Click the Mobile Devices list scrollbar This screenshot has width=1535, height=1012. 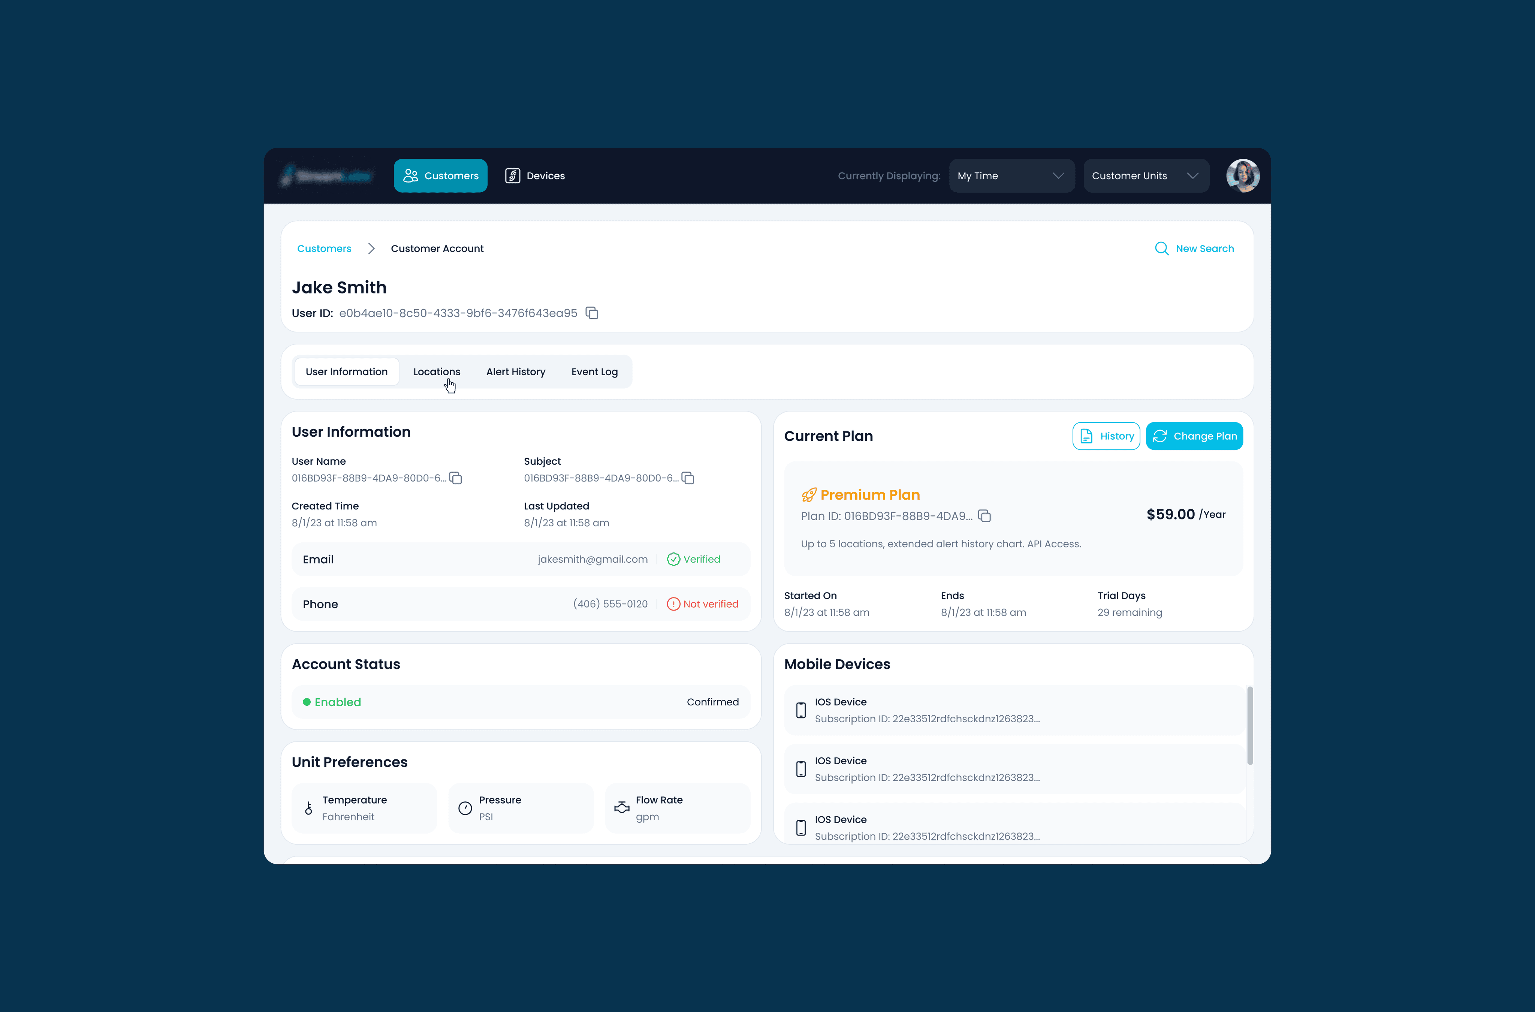pos(1250,725)
